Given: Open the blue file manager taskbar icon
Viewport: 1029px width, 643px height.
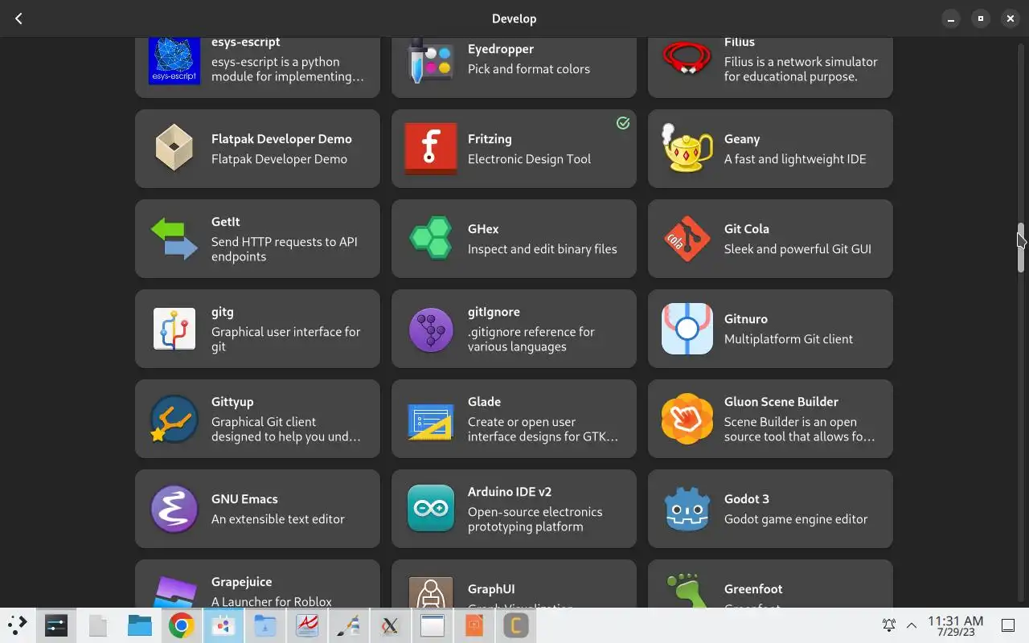Looking at the screenshot, I should coord(140,625).
